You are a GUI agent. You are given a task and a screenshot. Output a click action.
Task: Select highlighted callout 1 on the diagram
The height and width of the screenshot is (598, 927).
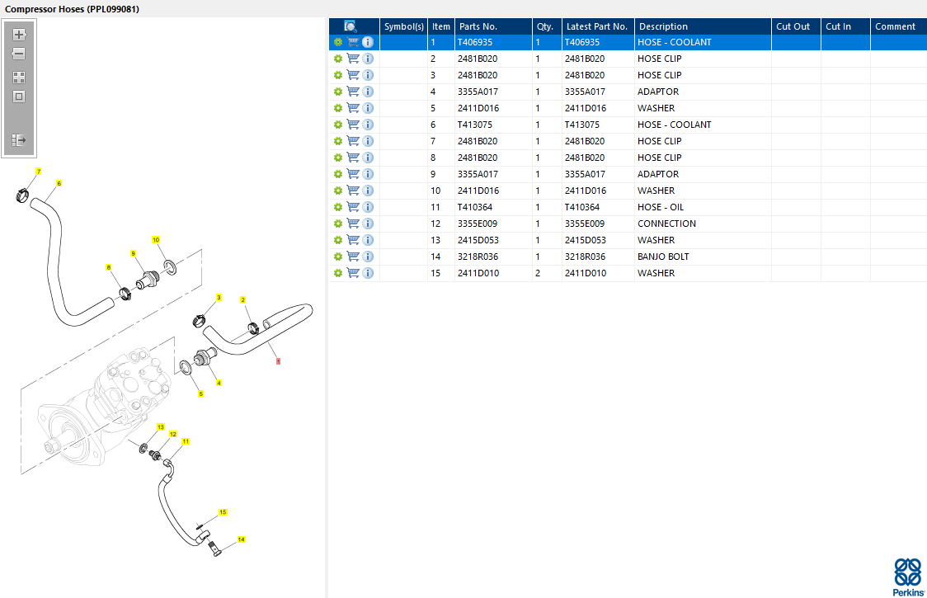point(278,360)
